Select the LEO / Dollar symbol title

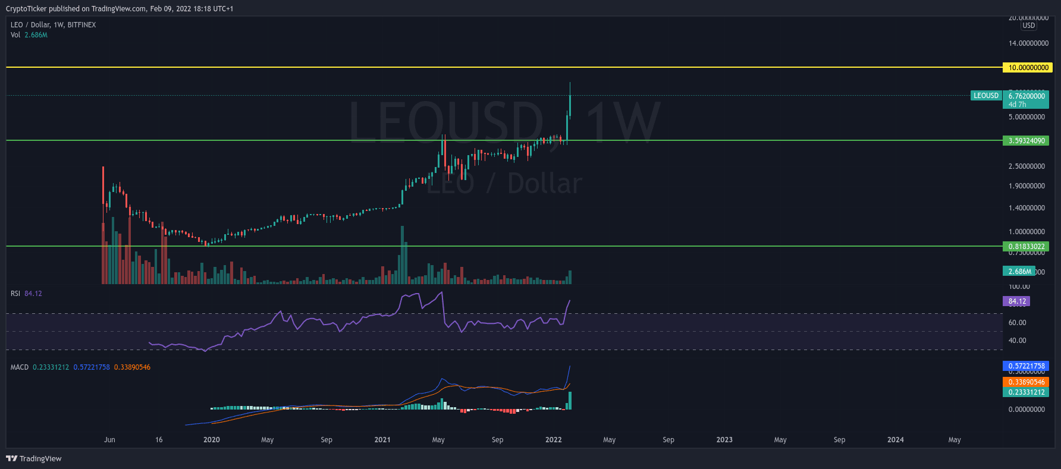[x=53, y=25]
